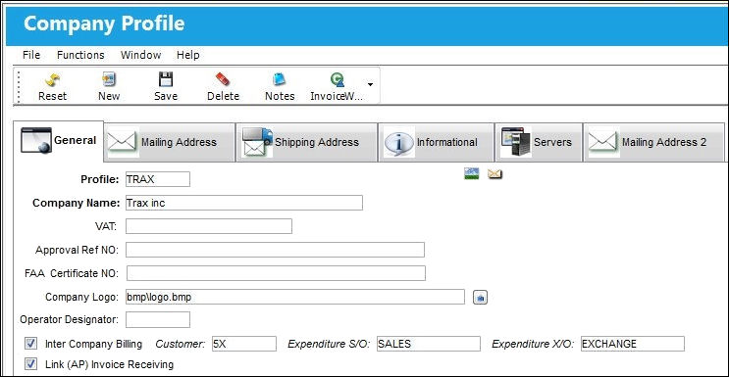This screenshot has height=377, width=729.
Task: Open the Functions menu
Action: (80, 55)
